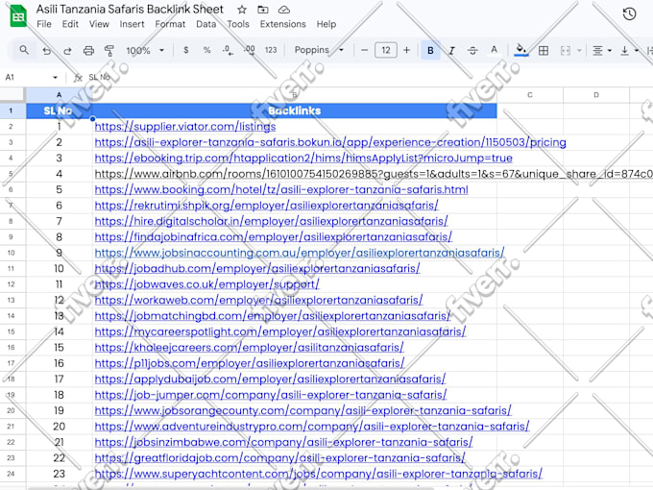Open the fill color picker
This screenshot has width=653, height=490.
pyautogui.click(x=520, y=50)
